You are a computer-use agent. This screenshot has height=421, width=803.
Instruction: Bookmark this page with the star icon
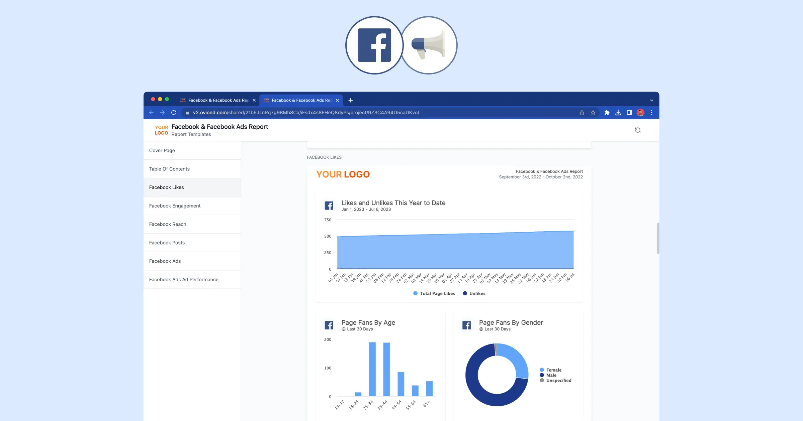click(593, 113)
